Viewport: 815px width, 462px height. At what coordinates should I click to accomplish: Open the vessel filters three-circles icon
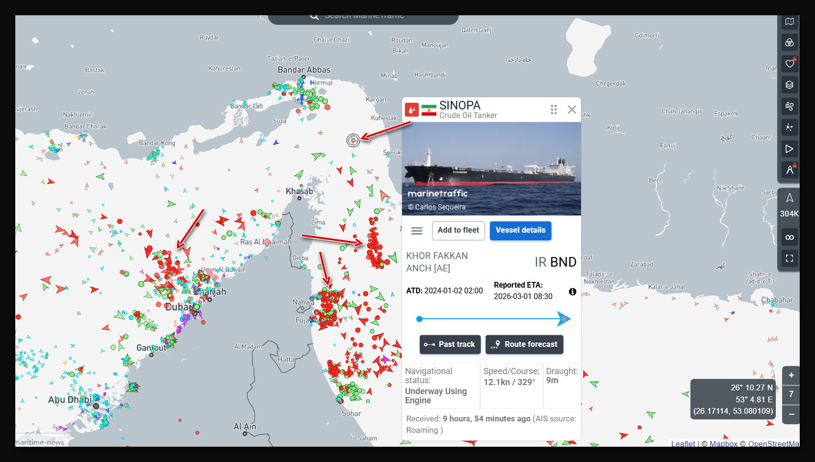[x=790, y=43]
